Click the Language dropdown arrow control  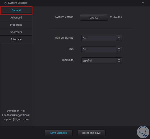(x=119, y=60)
